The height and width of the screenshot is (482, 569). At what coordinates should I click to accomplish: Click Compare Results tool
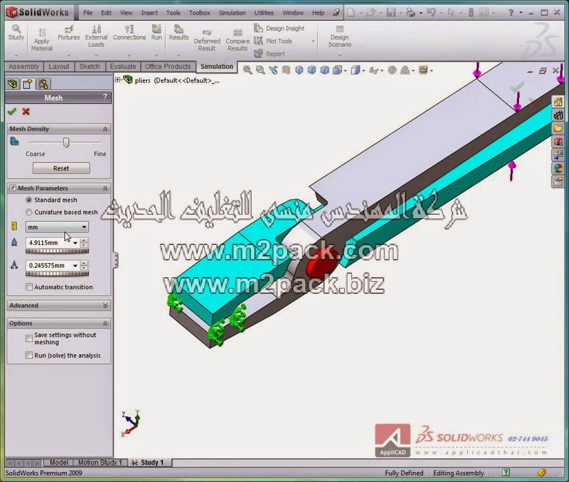[x=238, y=39]
